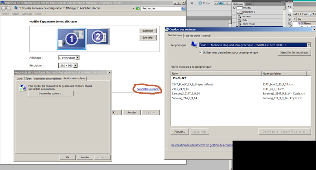Click 'Gestion des couleurs...' button
The image size is (316, 170).
click(x=51, y=94)
